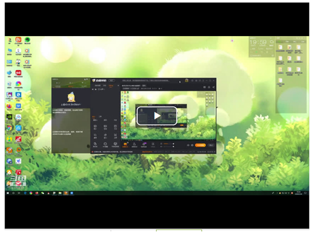
Task: Click the cartoon avatar in the left panel
Action: (x=72, y=97)
